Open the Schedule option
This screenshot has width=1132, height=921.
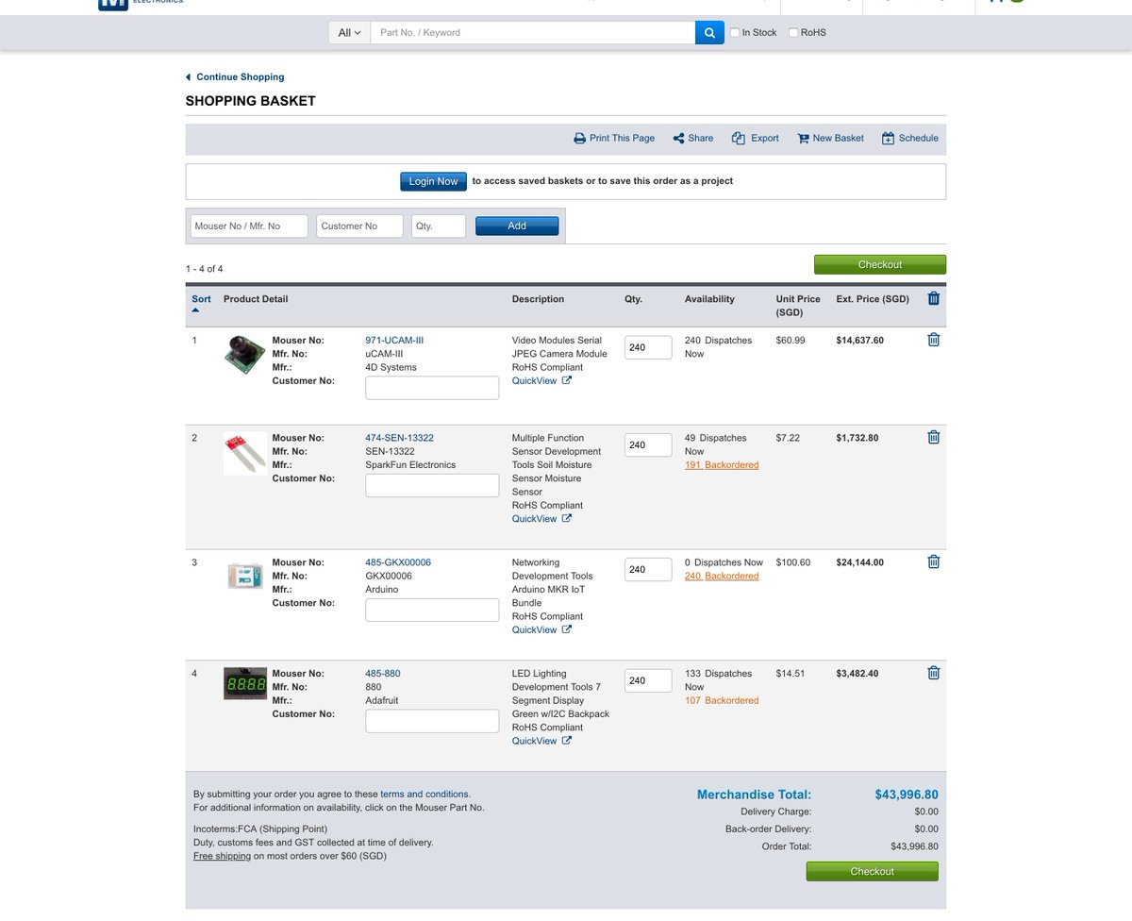pyautogui.click(x=910, y=138)
